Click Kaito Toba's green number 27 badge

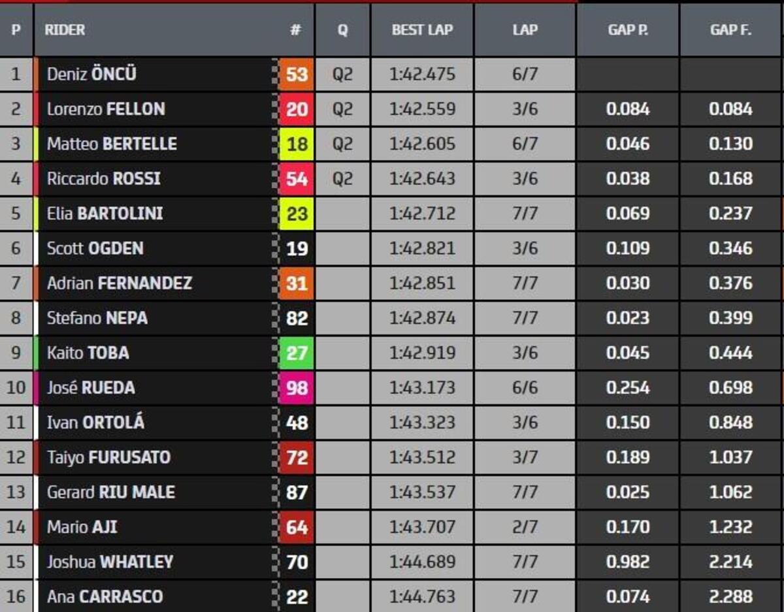pyautogui.click(x=296, y=353)
